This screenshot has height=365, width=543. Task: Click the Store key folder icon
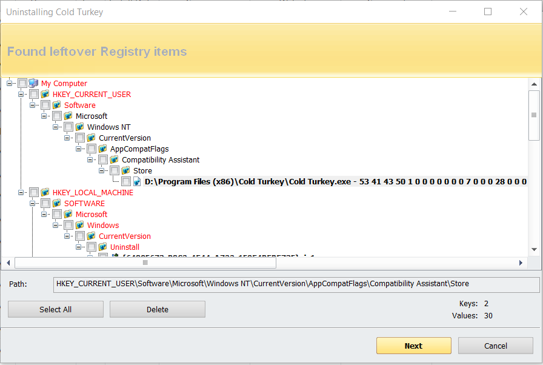tap(125, 170)
